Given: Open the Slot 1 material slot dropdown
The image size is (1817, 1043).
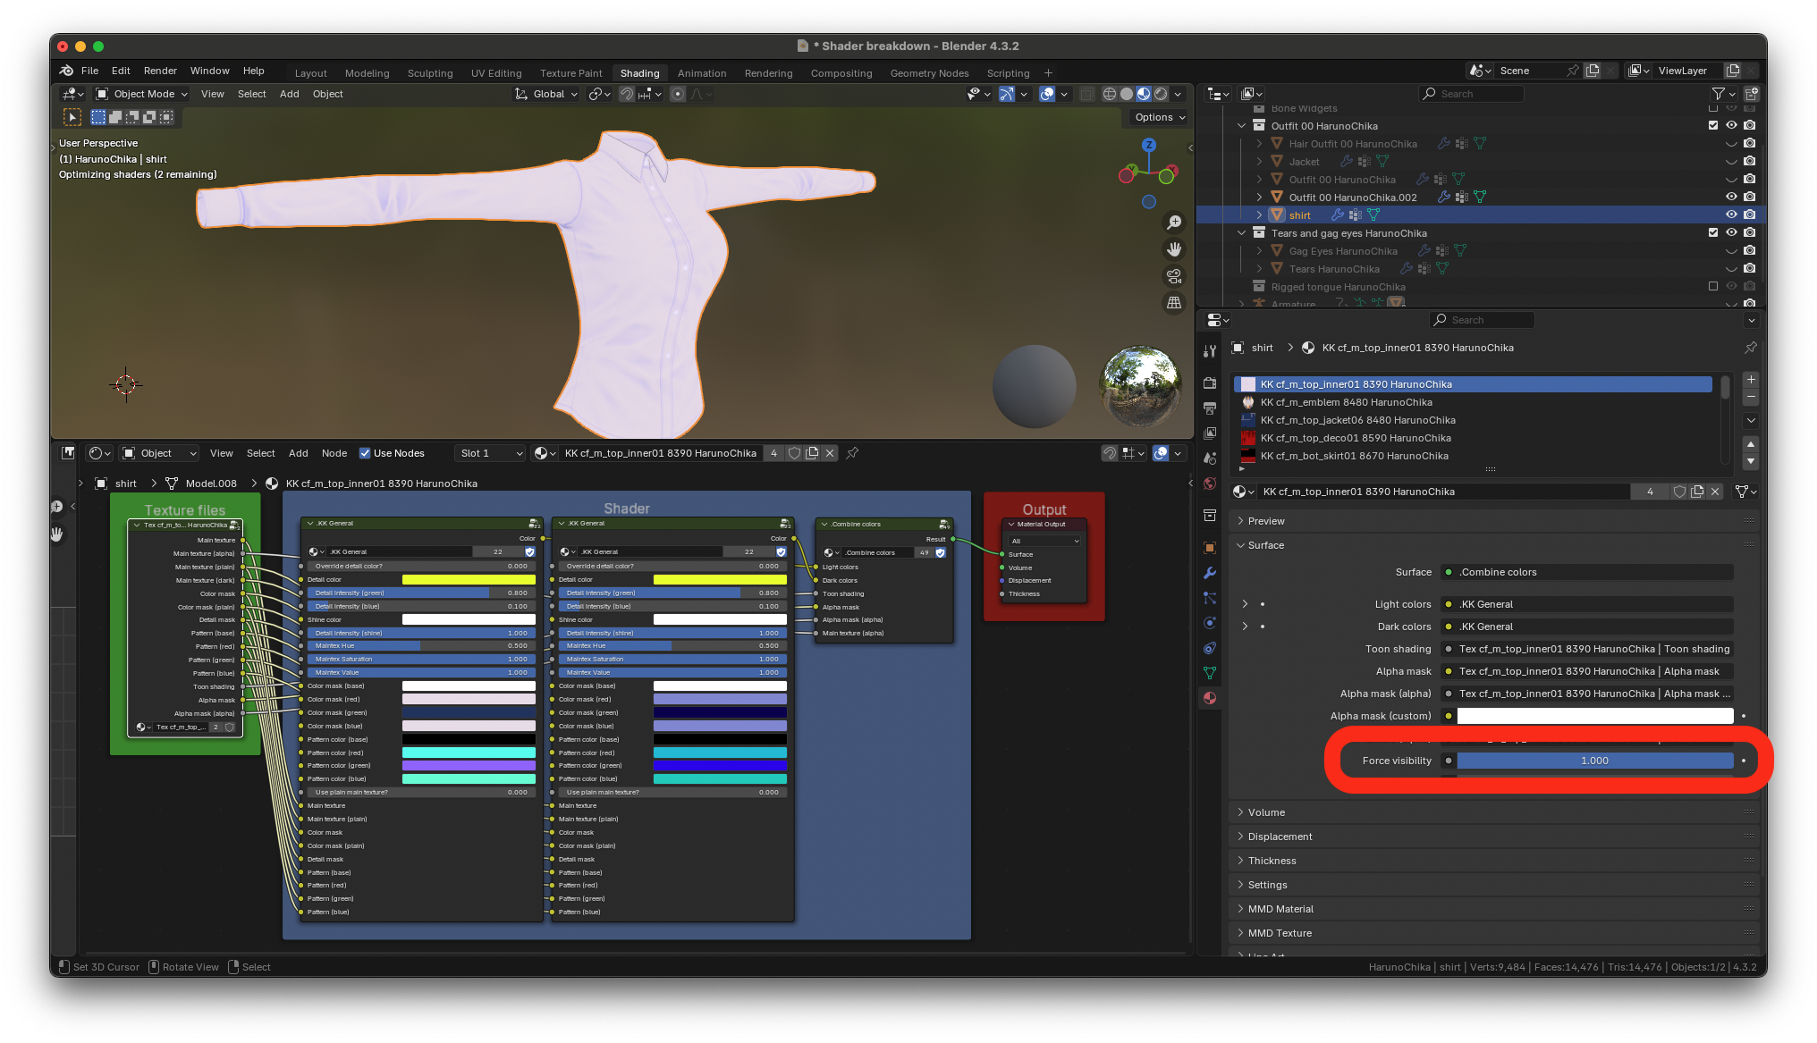Looking at the screenshot, I should click(x=490, y=453).
